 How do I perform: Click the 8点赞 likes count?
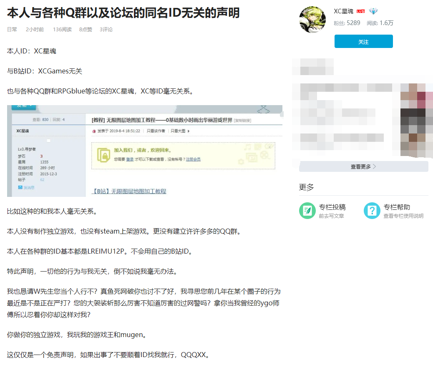click(86, 30)
